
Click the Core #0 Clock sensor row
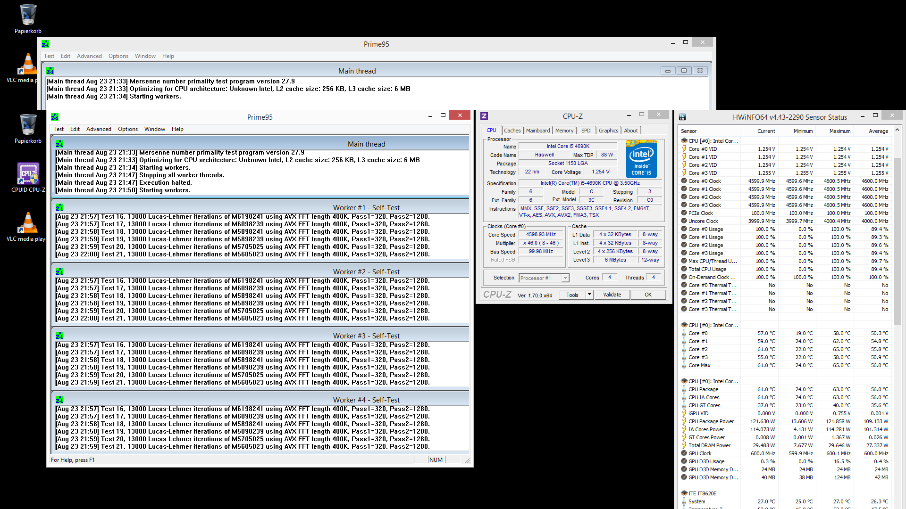705,181
